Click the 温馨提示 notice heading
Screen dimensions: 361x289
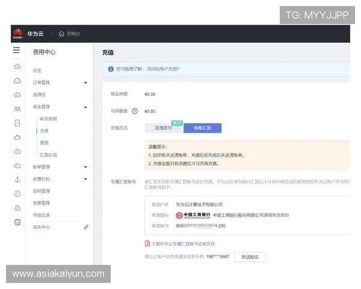click(x=158, y=147)
